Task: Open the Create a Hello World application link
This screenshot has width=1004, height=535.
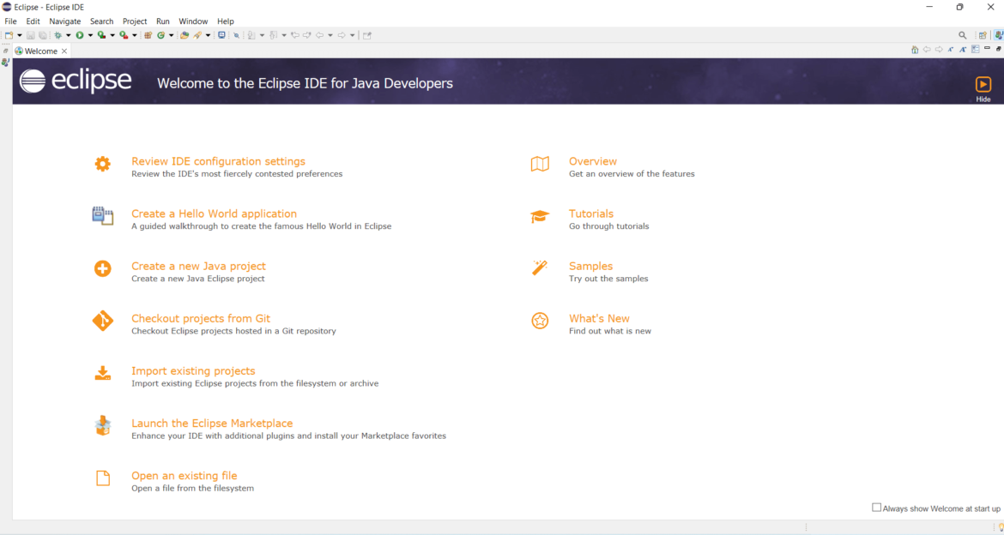Action: pyautogui.click(x=214, y=213)
